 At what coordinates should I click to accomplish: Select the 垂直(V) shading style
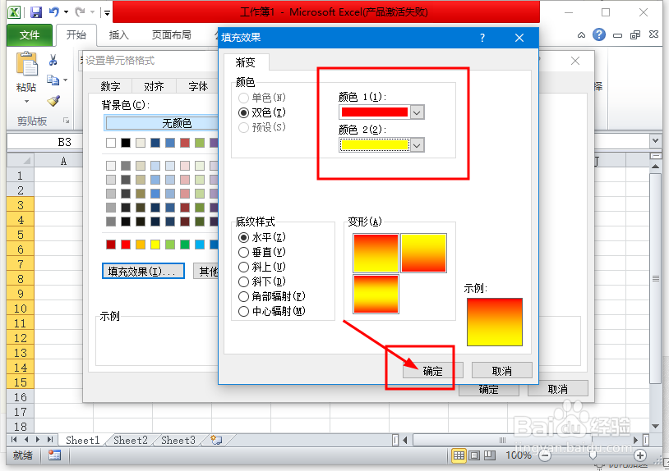(243, 252)
